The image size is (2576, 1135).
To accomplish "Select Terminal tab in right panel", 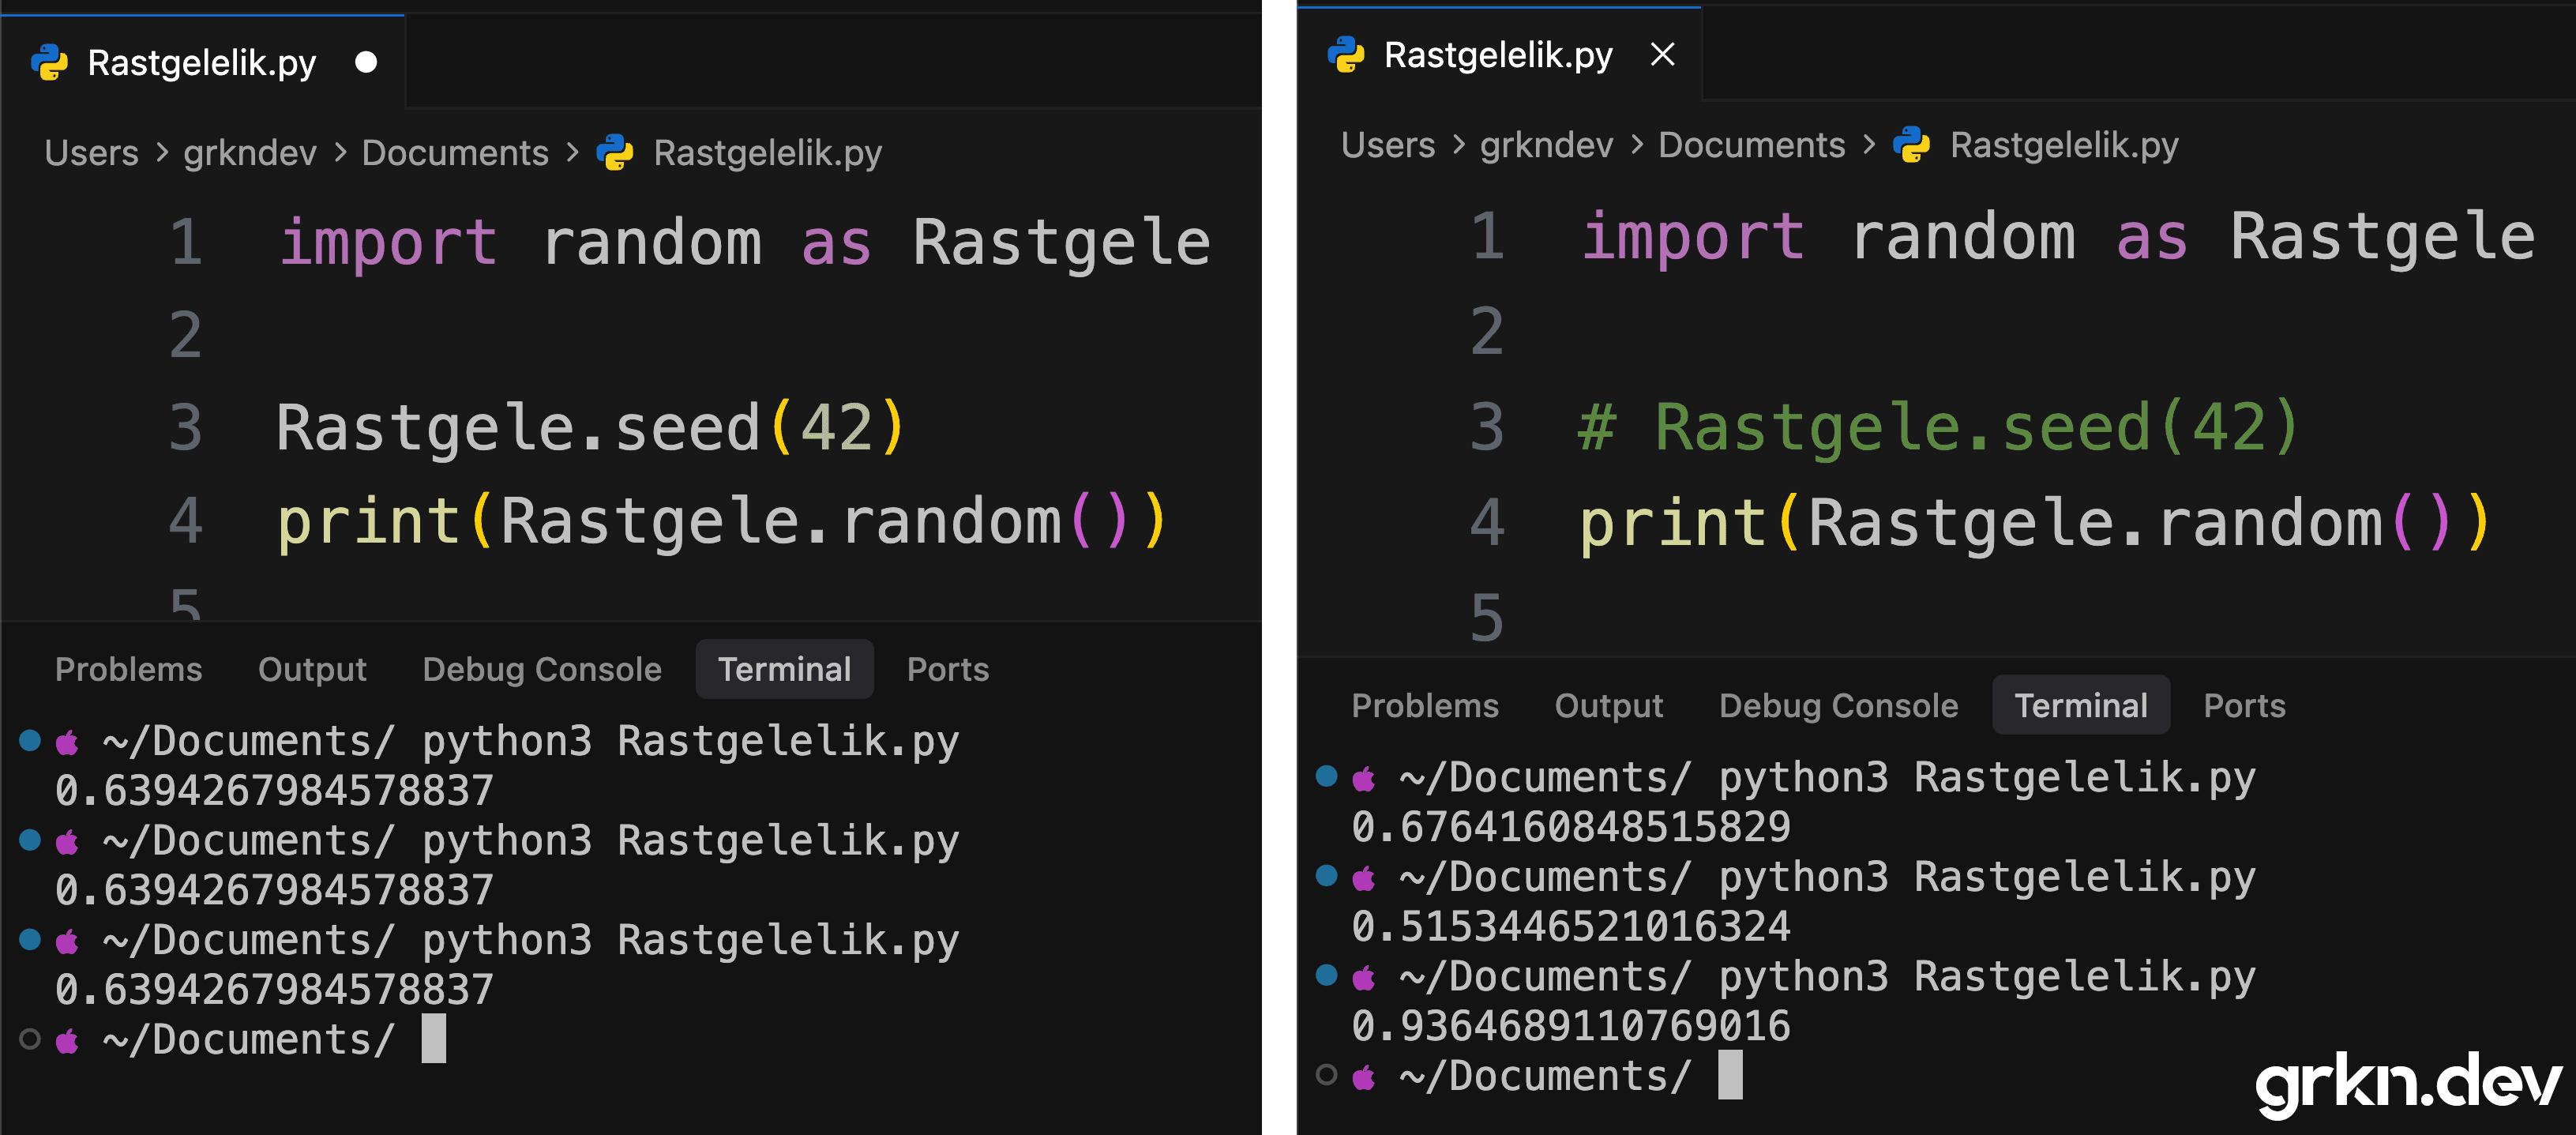I will (2081, 705).
